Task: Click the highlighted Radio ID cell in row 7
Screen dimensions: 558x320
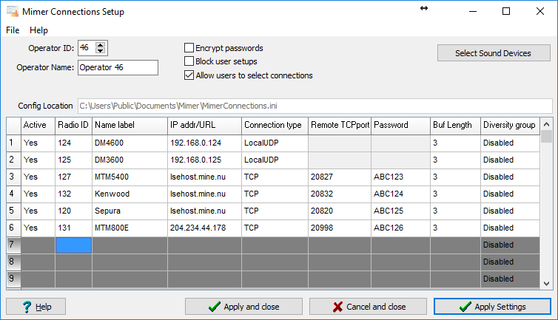Action: tap(74, 245)
